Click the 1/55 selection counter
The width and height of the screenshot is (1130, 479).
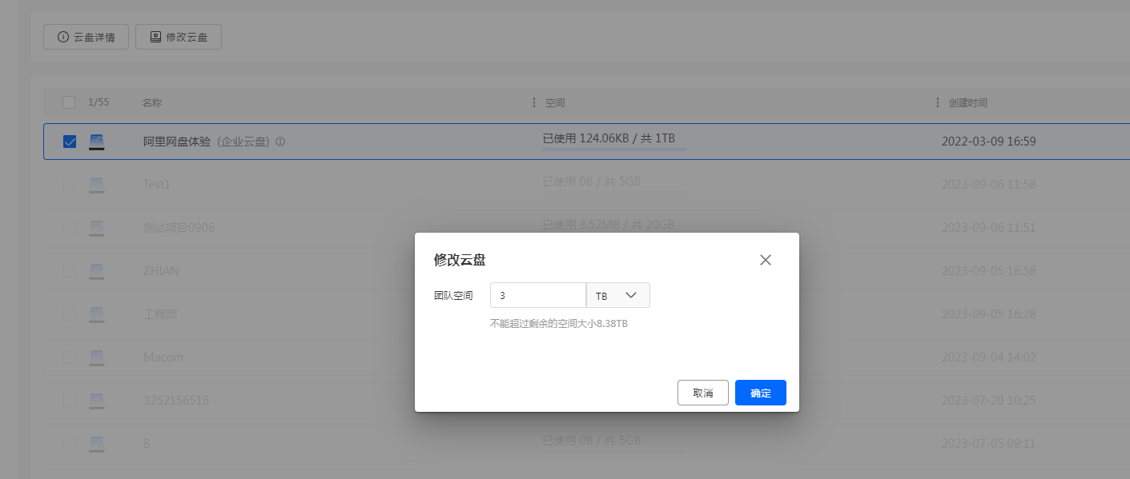99,102
